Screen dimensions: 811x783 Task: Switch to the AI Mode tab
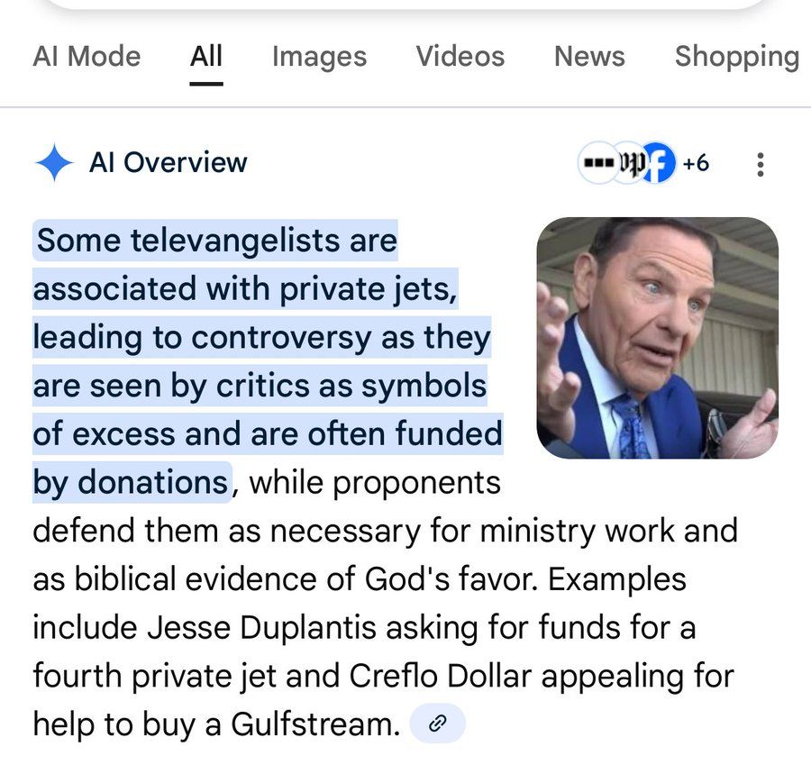point(87,56)
